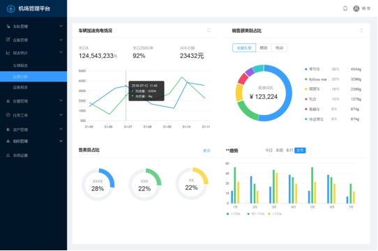Click the large blue donut segment
Viewport: 378px width, 251px height.
click(x=288, y=93)
